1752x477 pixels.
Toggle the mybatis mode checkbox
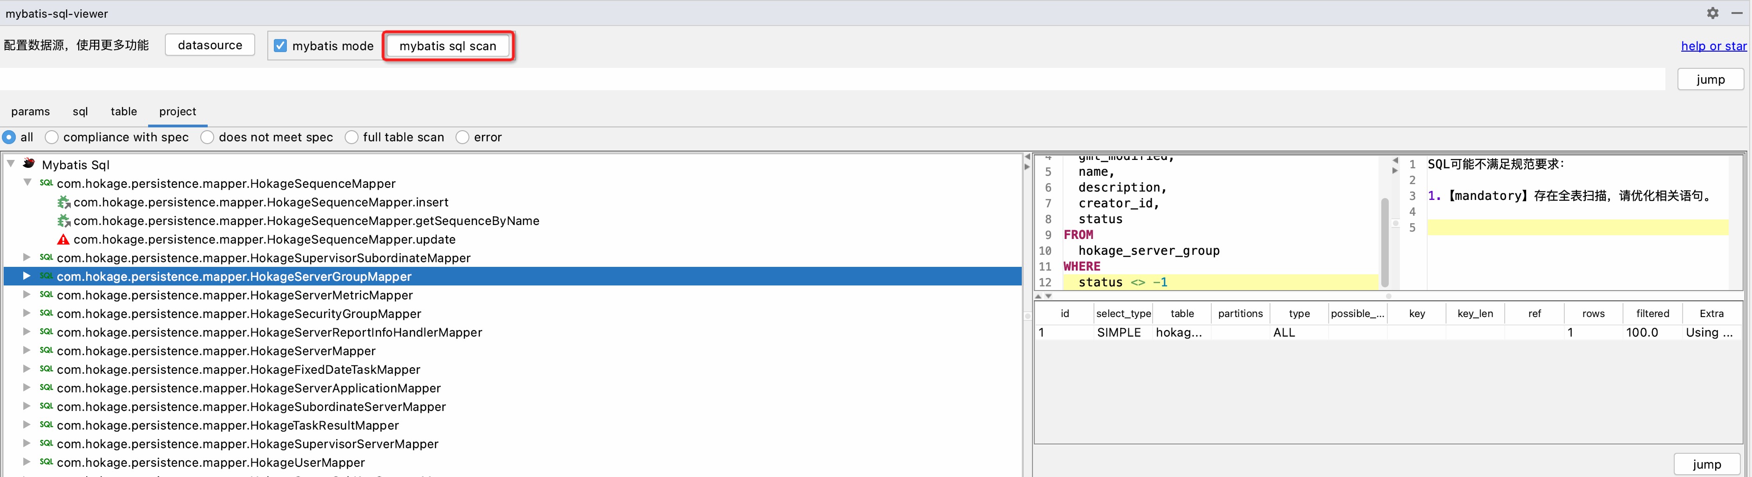point(280,46)
